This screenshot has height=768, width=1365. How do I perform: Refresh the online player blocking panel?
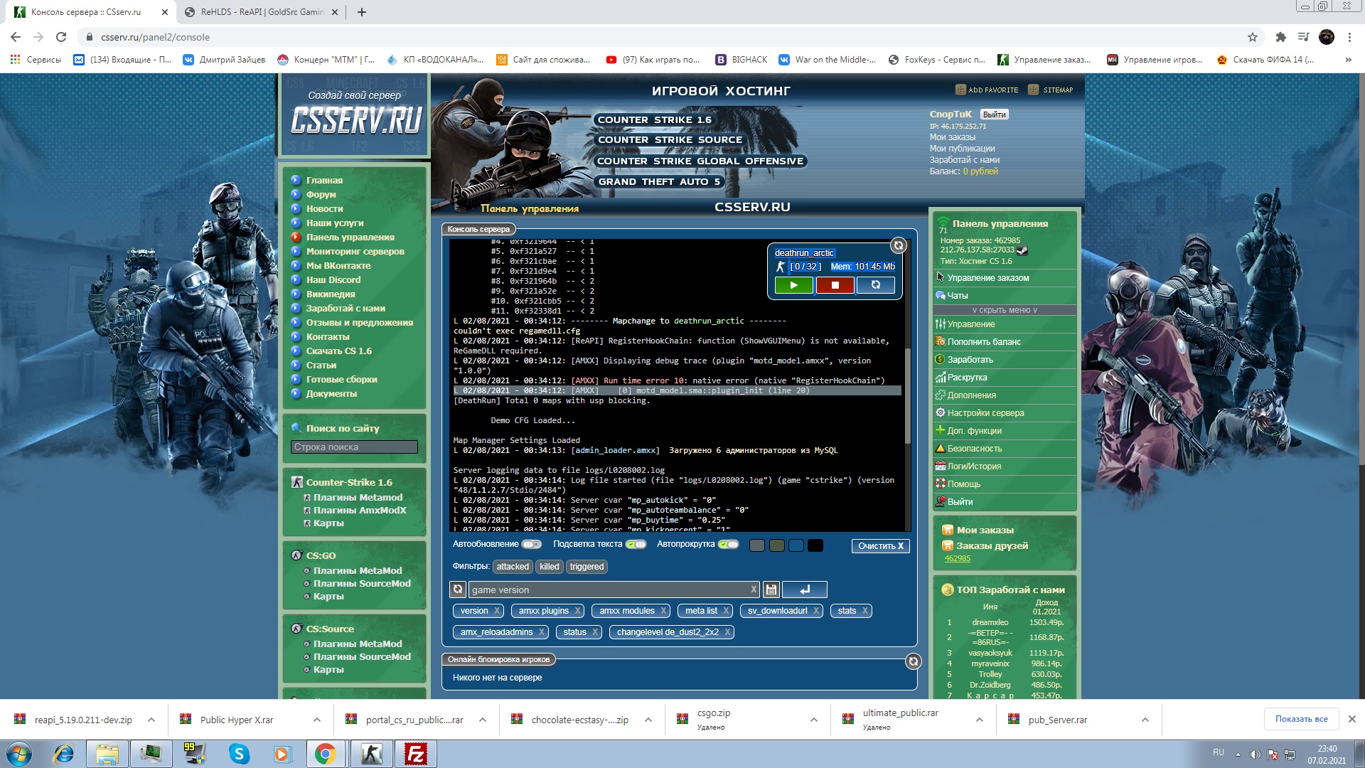tap(914, 661)
